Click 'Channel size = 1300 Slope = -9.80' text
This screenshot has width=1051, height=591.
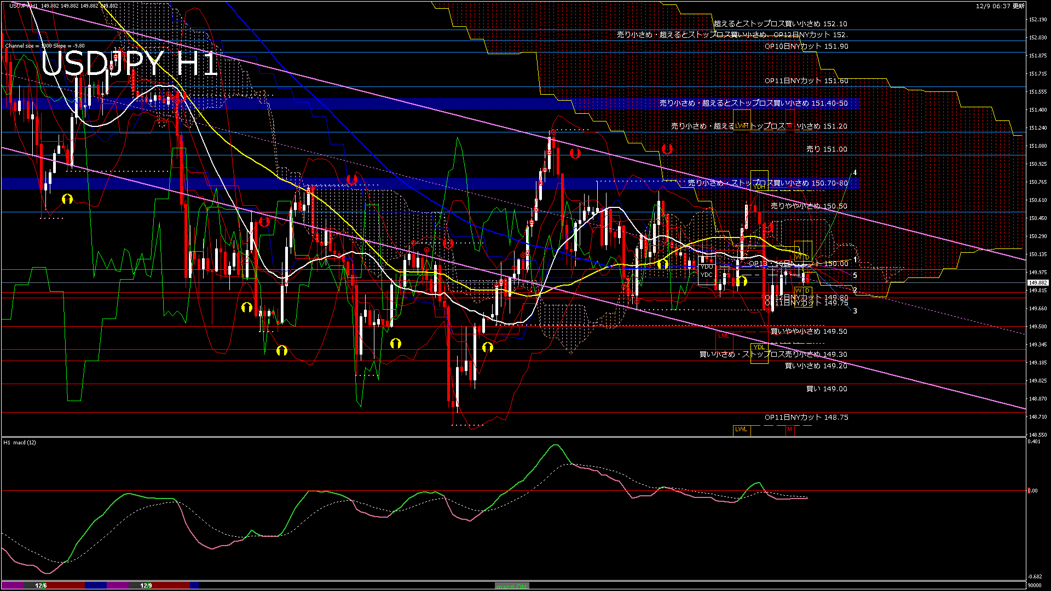(x=45, y=46)
